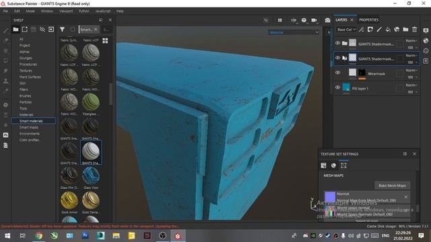This screenshot has width=431, height=242.
Task: Delete the layer with the trash icon
Action: click(x=415, y=30)
